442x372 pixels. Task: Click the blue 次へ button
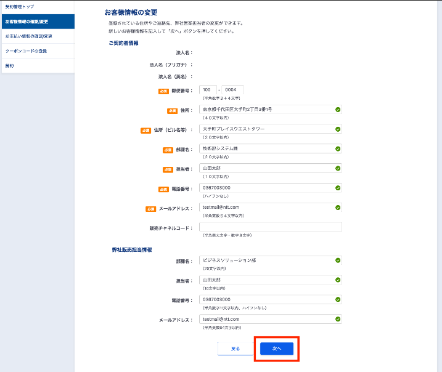277,349
